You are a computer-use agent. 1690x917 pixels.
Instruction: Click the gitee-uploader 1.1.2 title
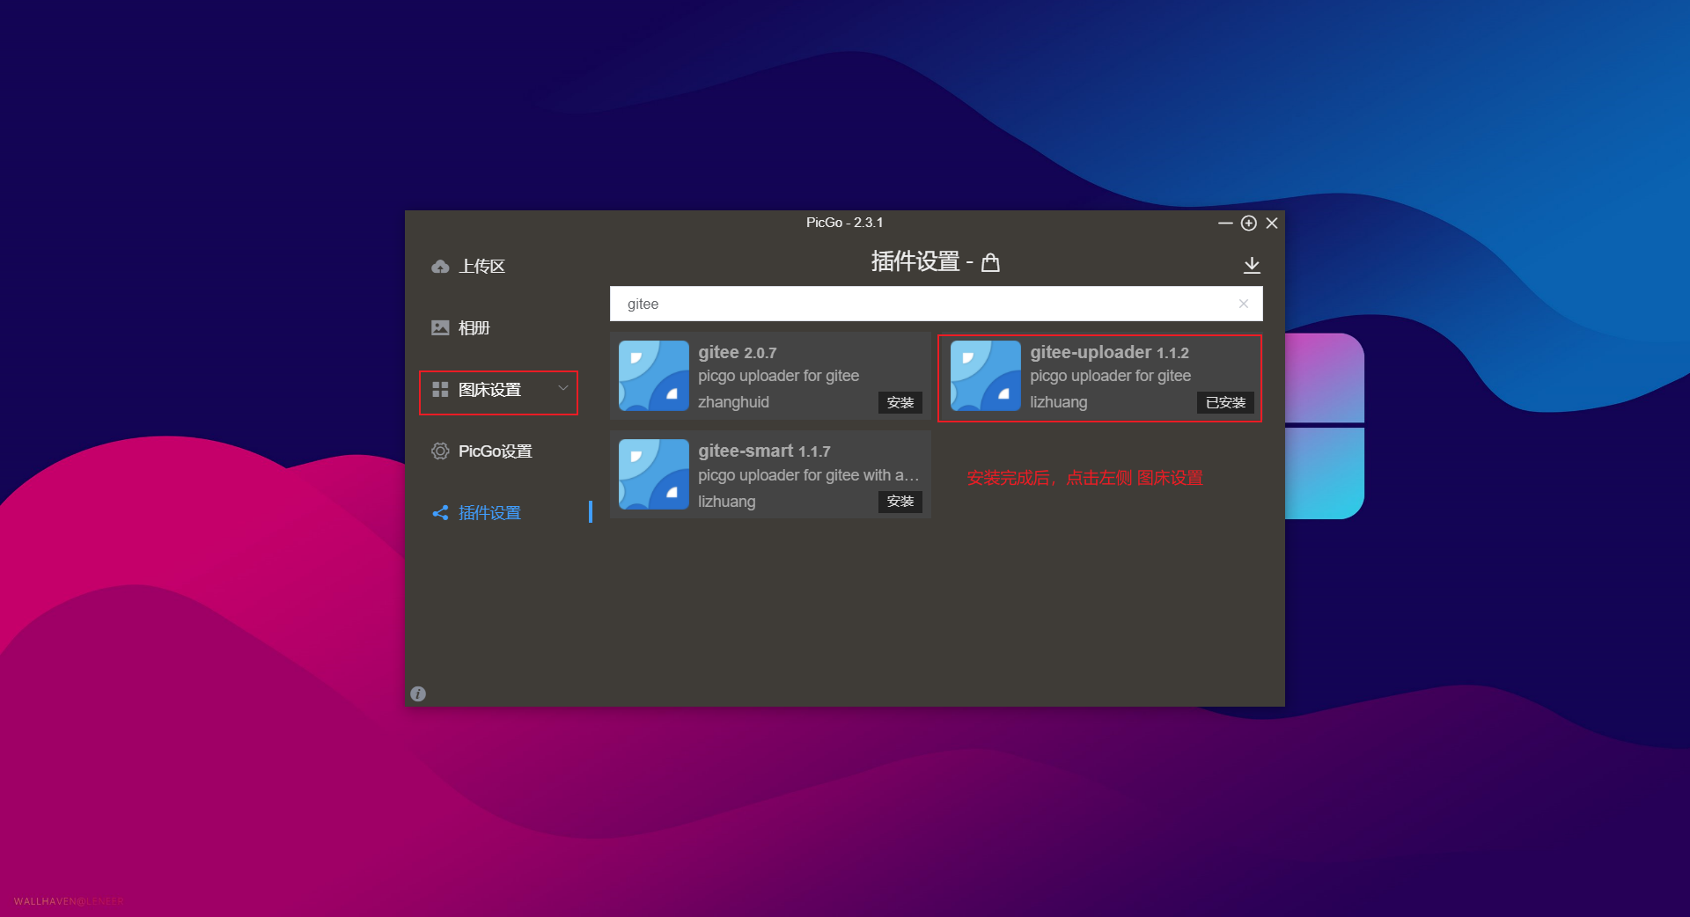pos(1109,352)
